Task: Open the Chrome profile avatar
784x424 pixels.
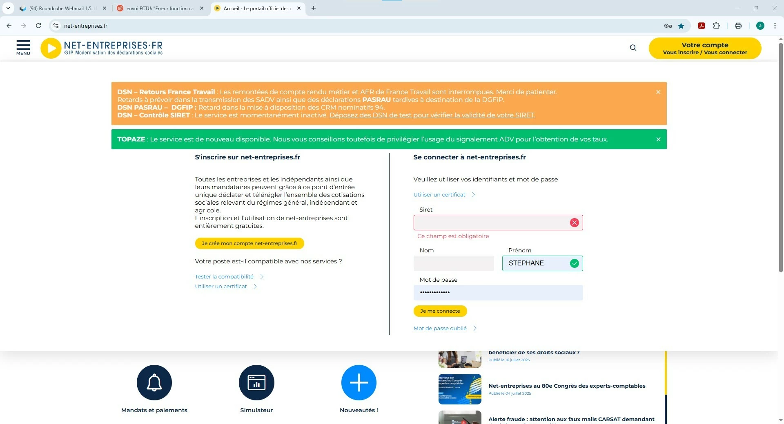Action: (760, 26)
